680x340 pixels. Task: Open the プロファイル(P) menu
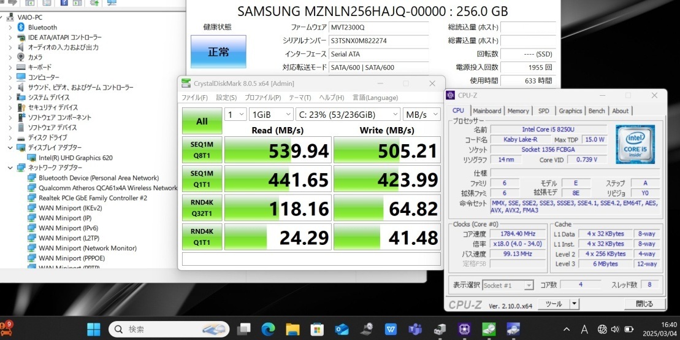262,98
